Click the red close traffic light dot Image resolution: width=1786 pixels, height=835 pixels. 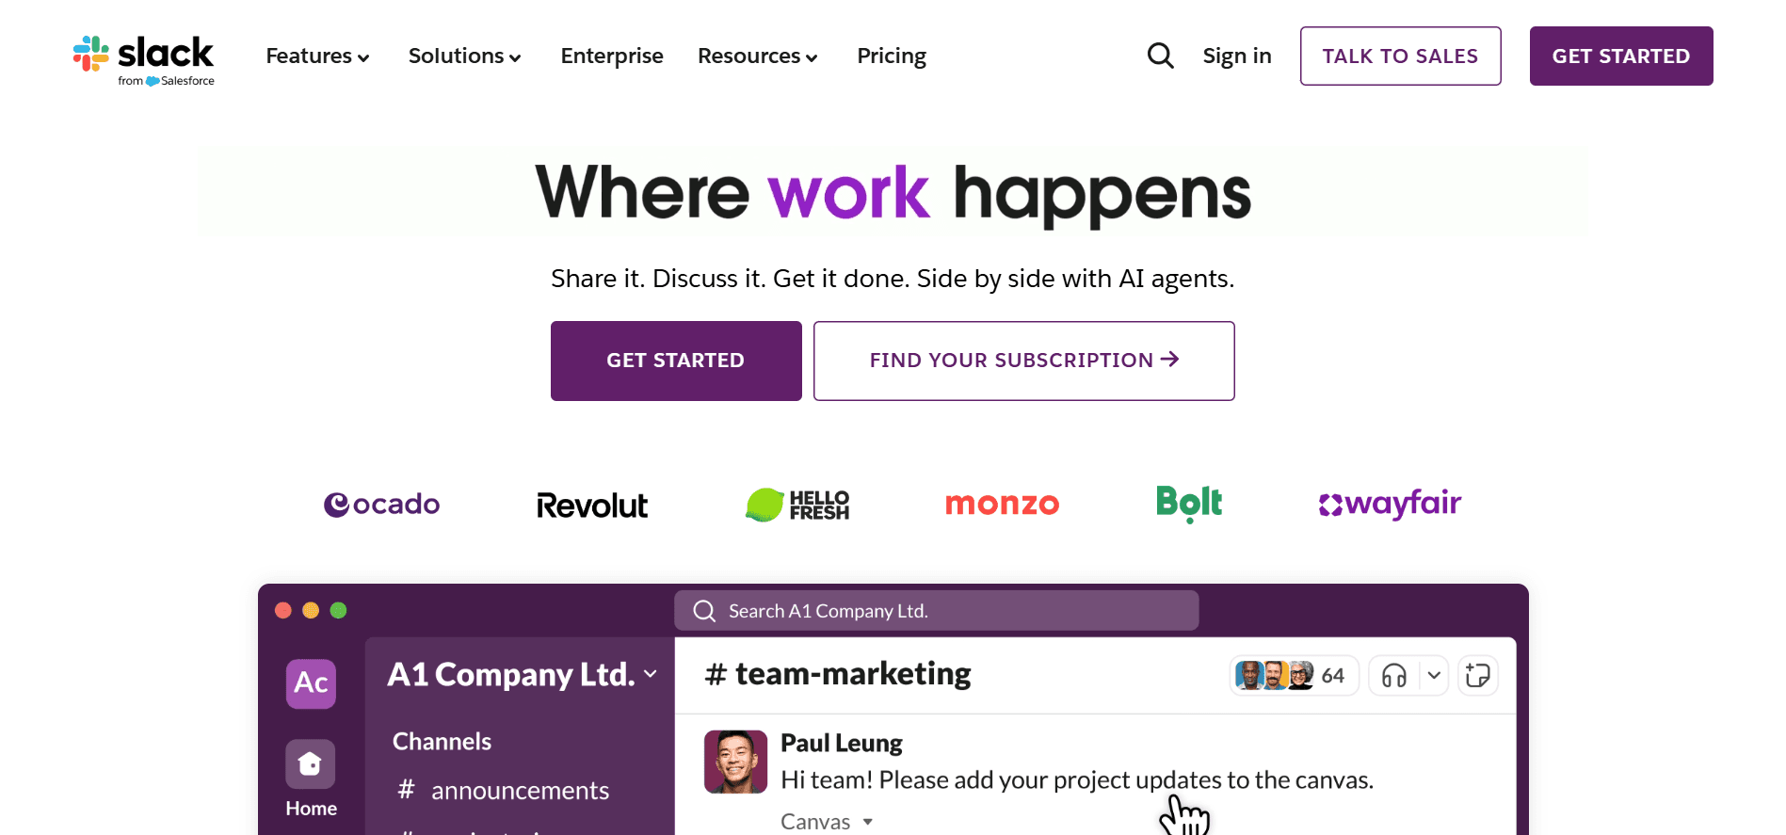pos(282,610)
